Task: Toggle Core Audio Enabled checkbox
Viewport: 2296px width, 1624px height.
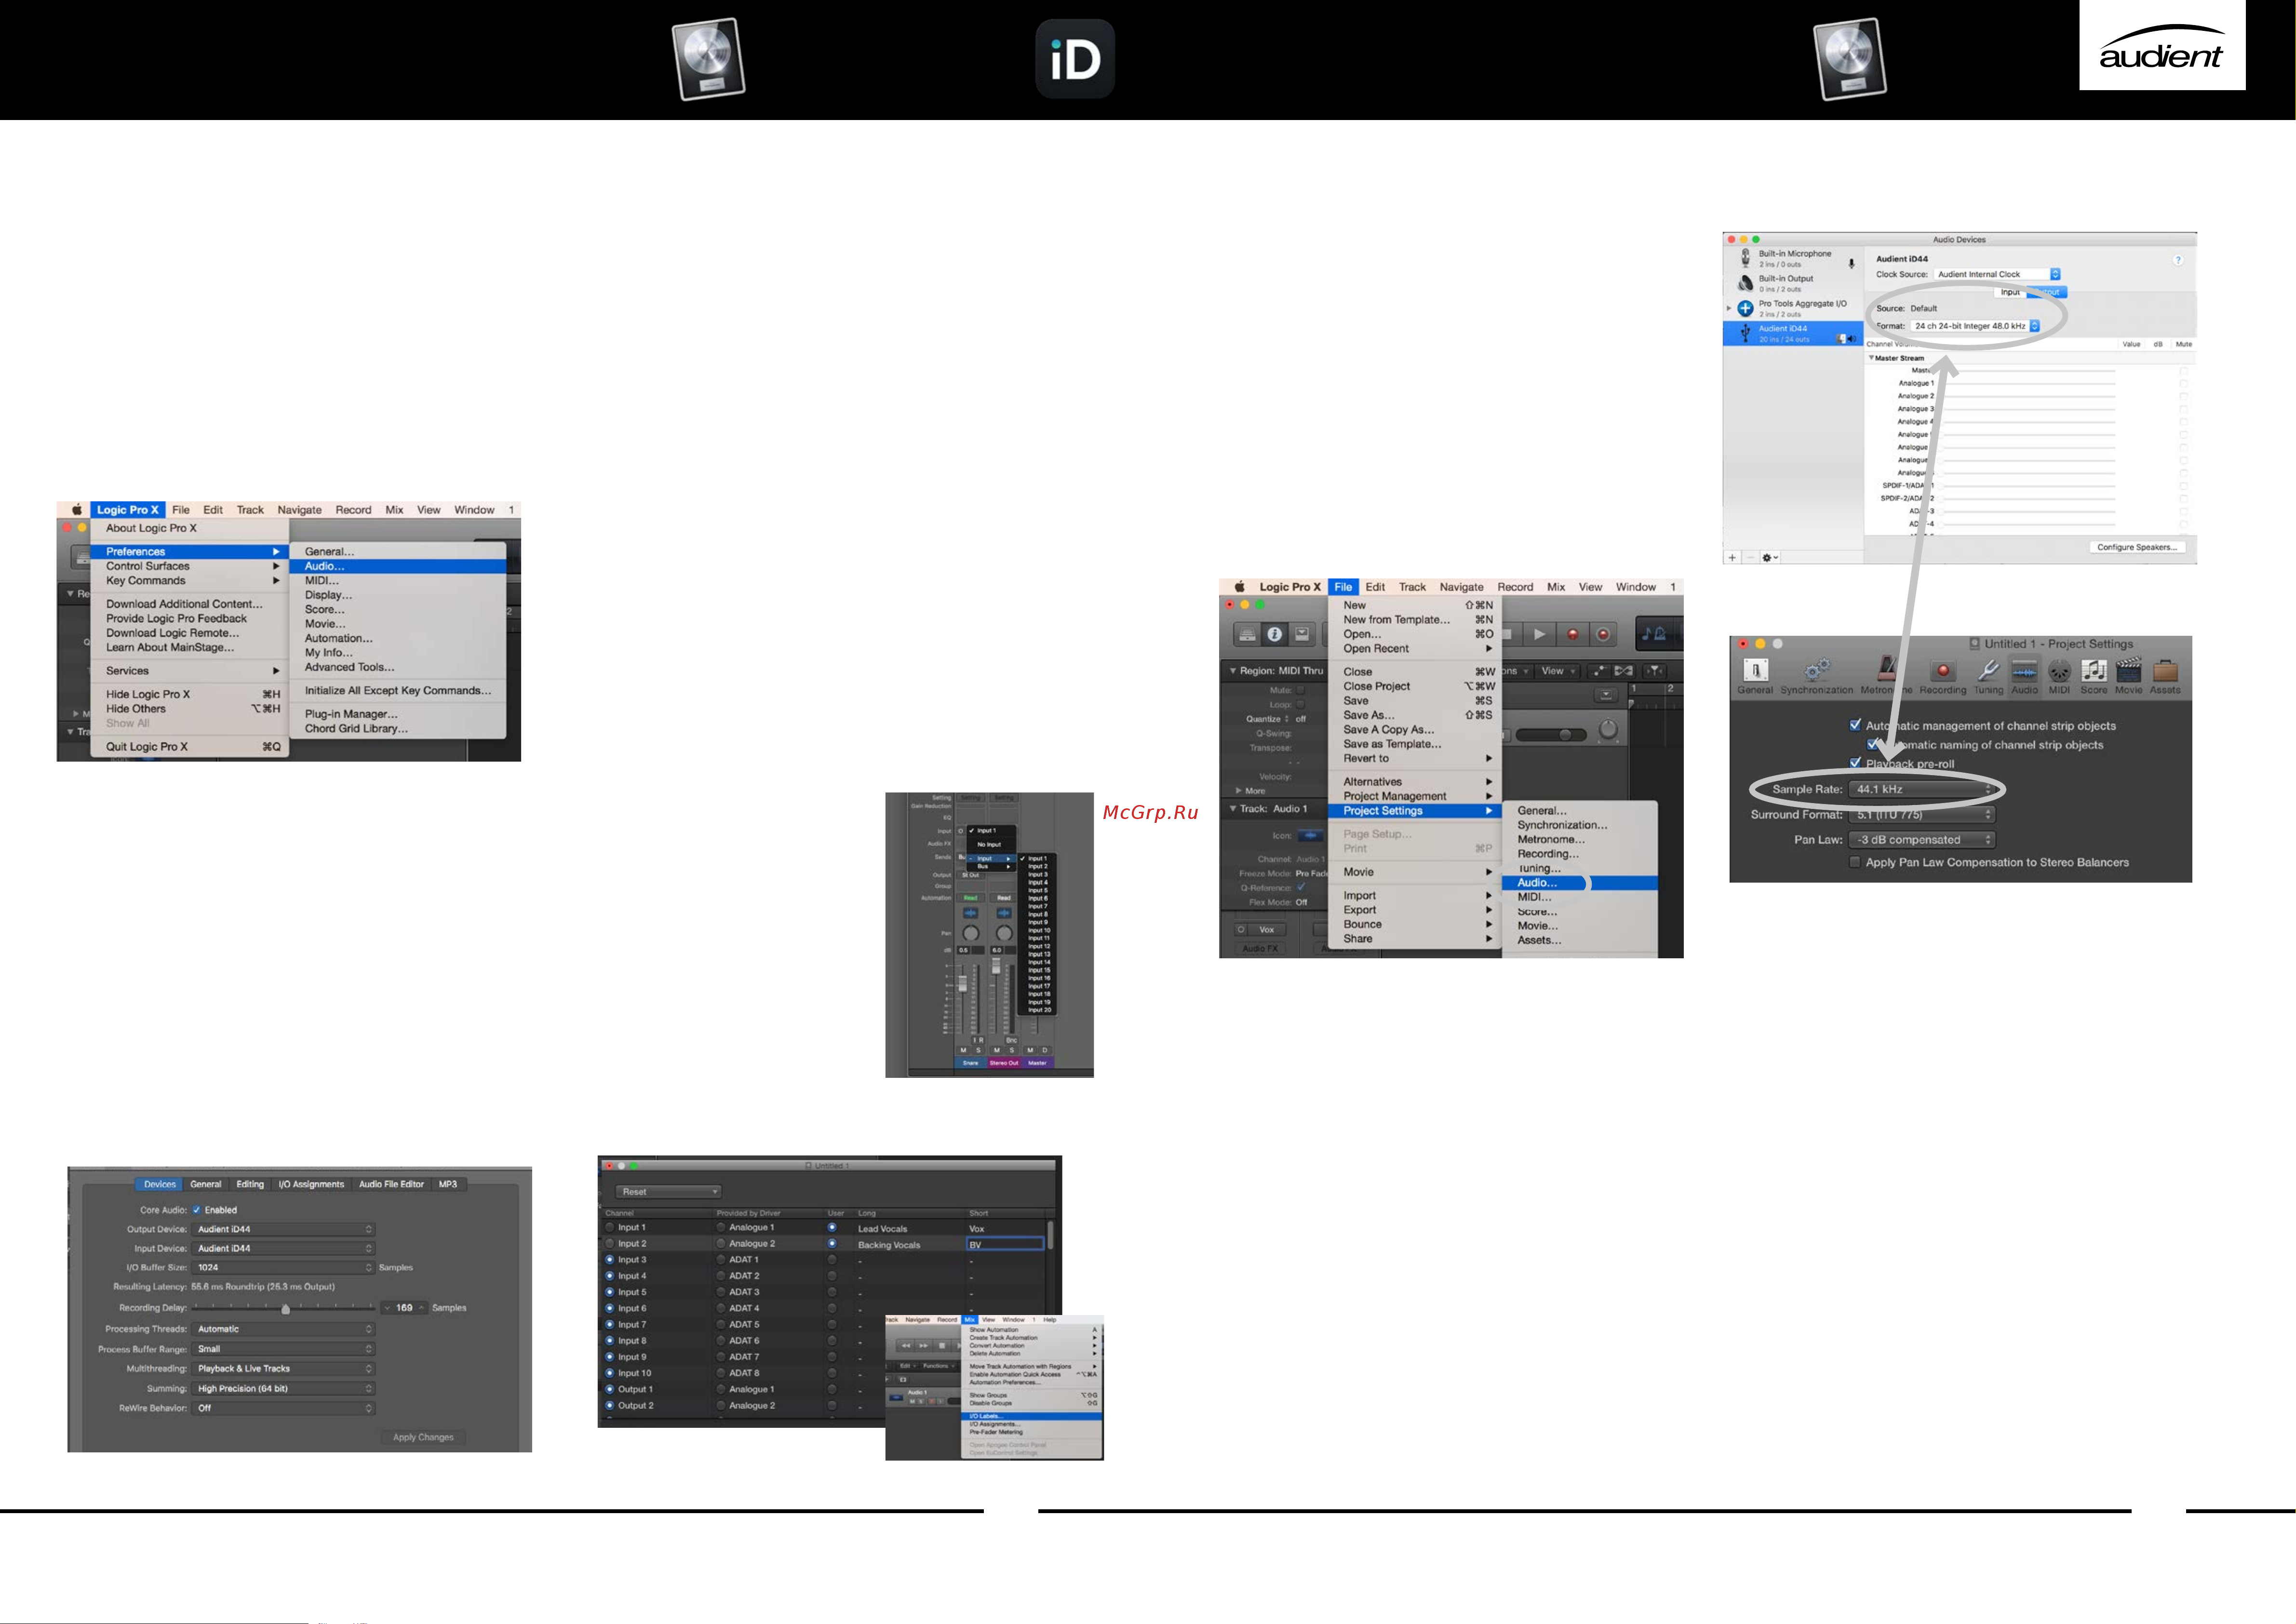Action: 197,1210
